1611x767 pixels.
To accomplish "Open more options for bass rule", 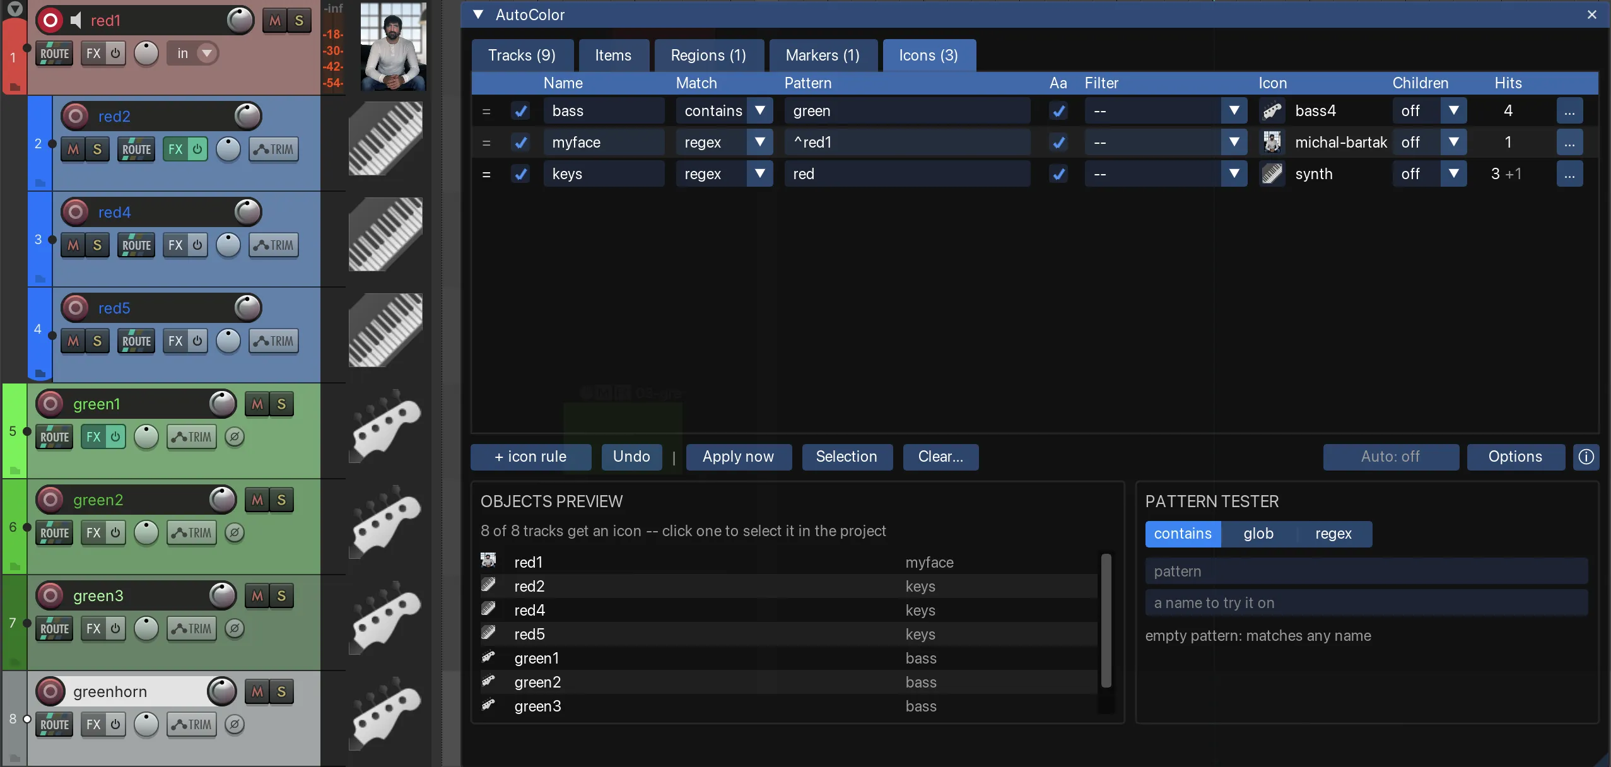I will (x=1569, y=110).
